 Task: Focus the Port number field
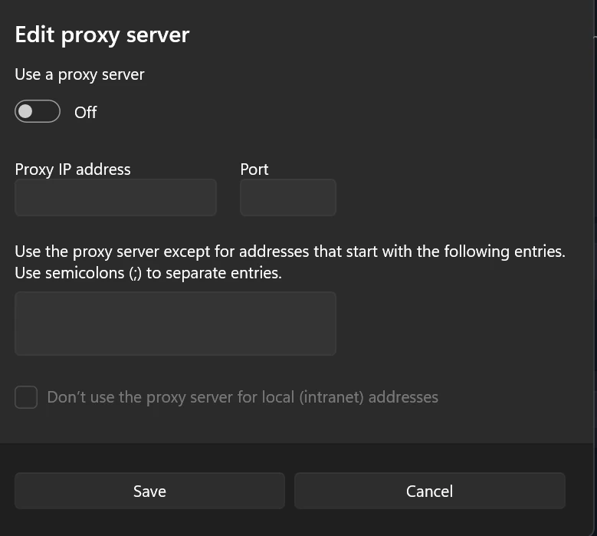pos(287,198)
